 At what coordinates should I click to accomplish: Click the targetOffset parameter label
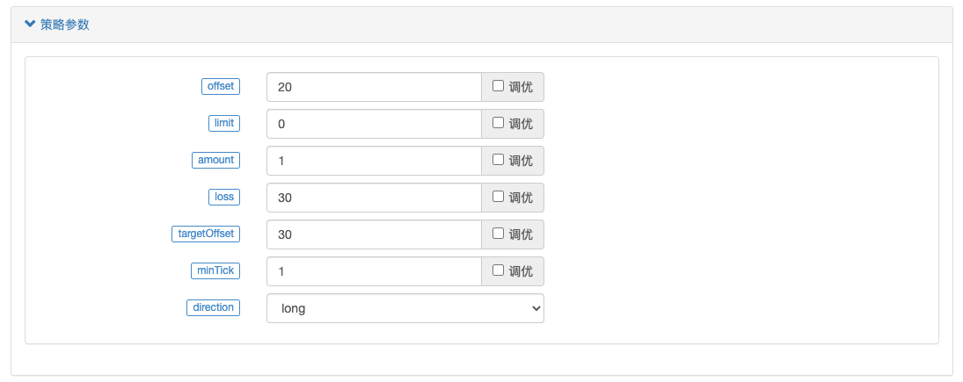(206, 234)
